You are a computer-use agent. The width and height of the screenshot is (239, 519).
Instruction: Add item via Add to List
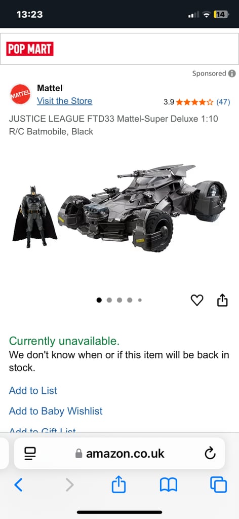(x=33, y=391)
